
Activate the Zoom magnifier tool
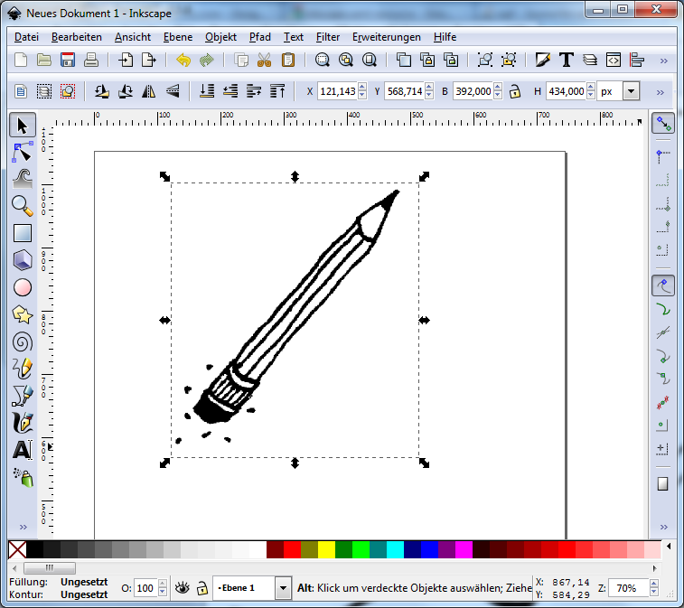click(x=23, y=206)
